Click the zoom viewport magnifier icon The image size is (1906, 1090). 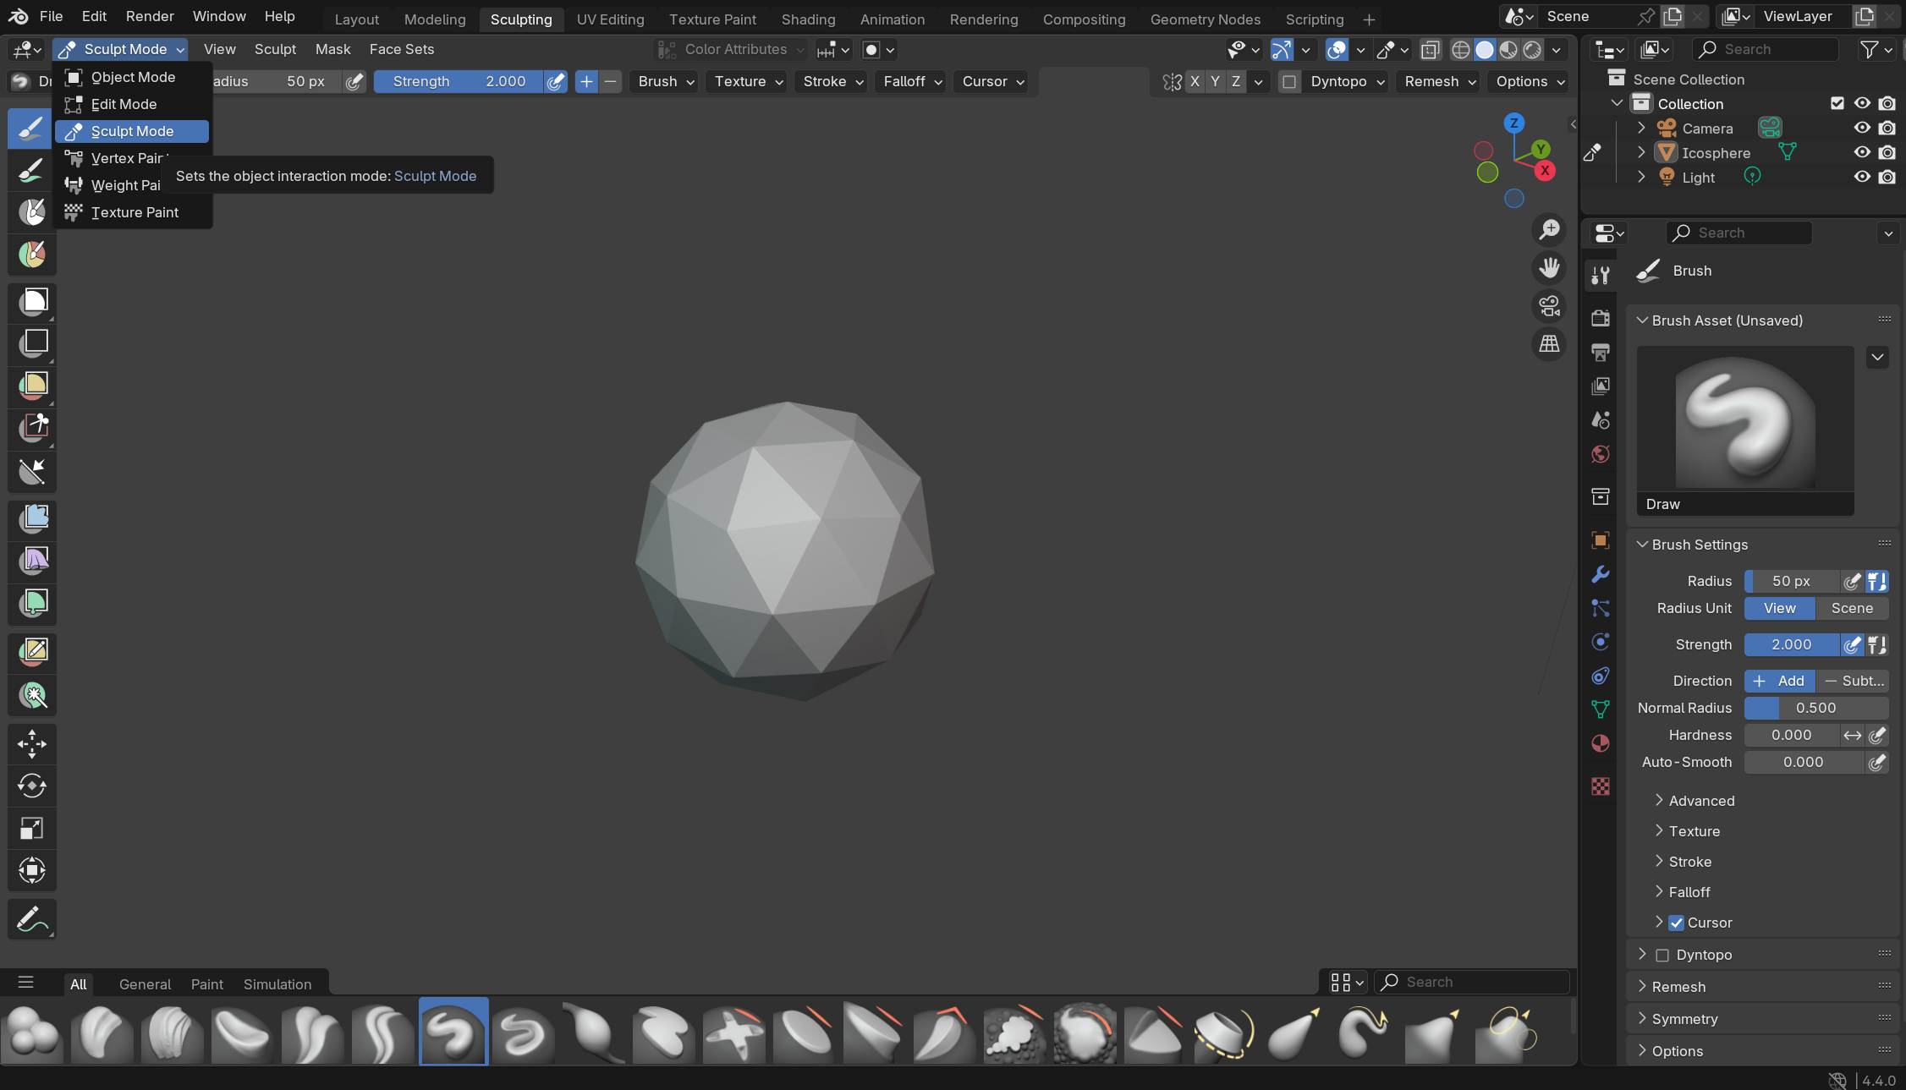point(1549,229)
